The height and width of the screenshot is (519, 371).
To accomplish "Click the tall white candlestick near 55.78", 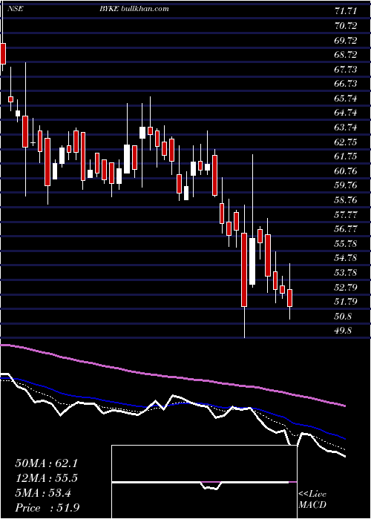I will (252, 261).
